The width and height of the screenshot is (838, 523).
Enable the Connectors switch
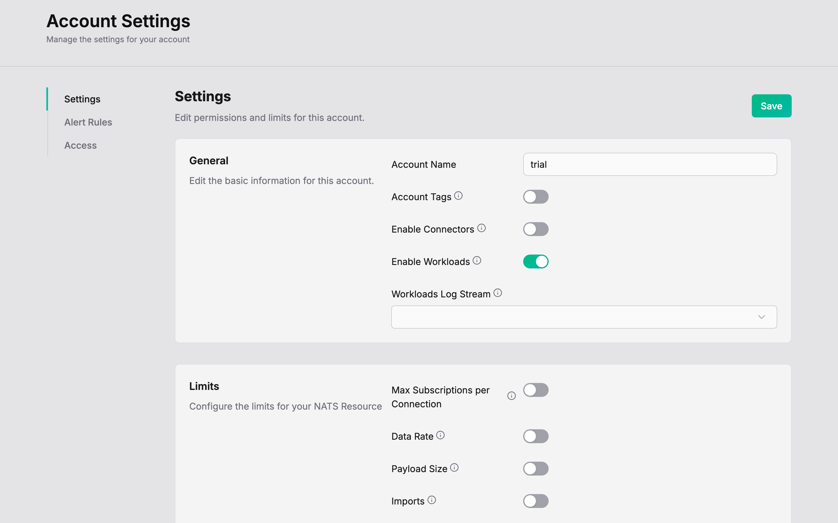coord(536,229)
